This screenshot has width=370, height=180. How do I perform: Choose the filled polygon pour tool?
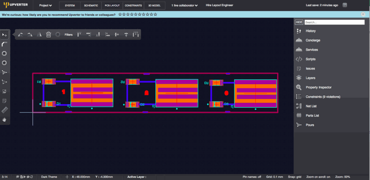pos(4,72)
